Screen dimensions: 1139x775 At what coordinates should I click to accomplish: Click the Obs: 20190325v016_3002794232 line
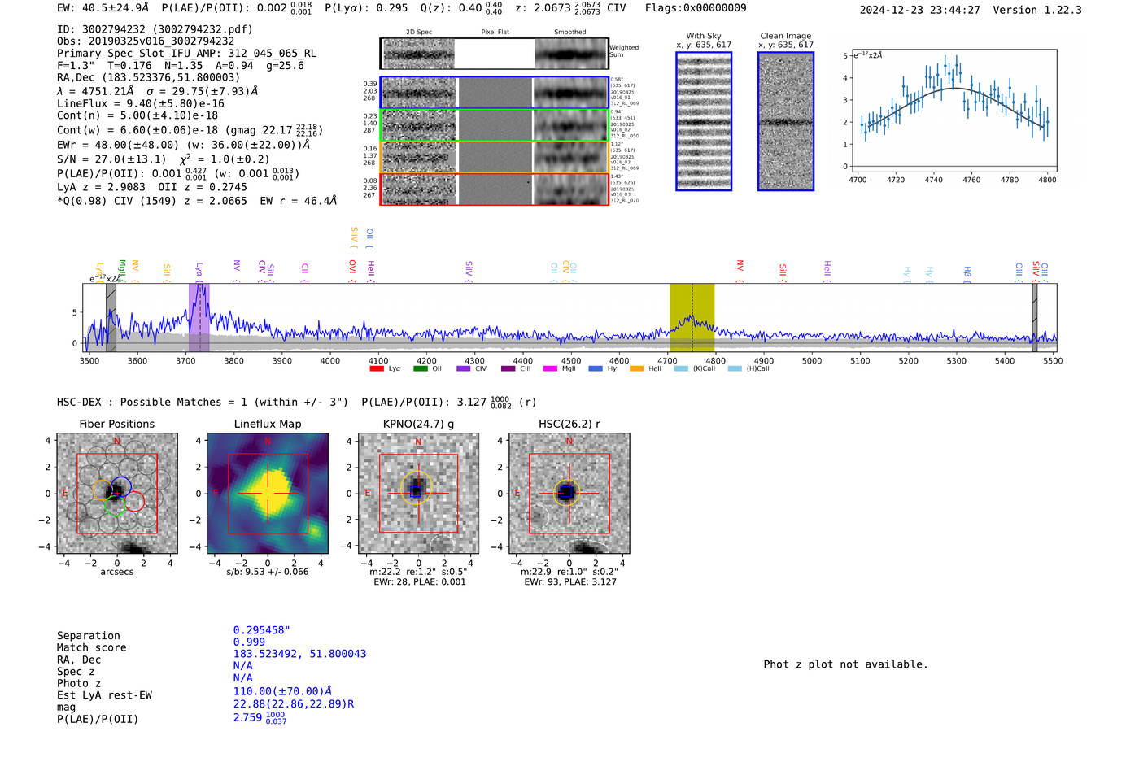click(x=146, y=41)
